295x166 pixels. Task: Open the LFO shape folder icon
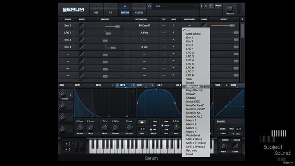142,122
